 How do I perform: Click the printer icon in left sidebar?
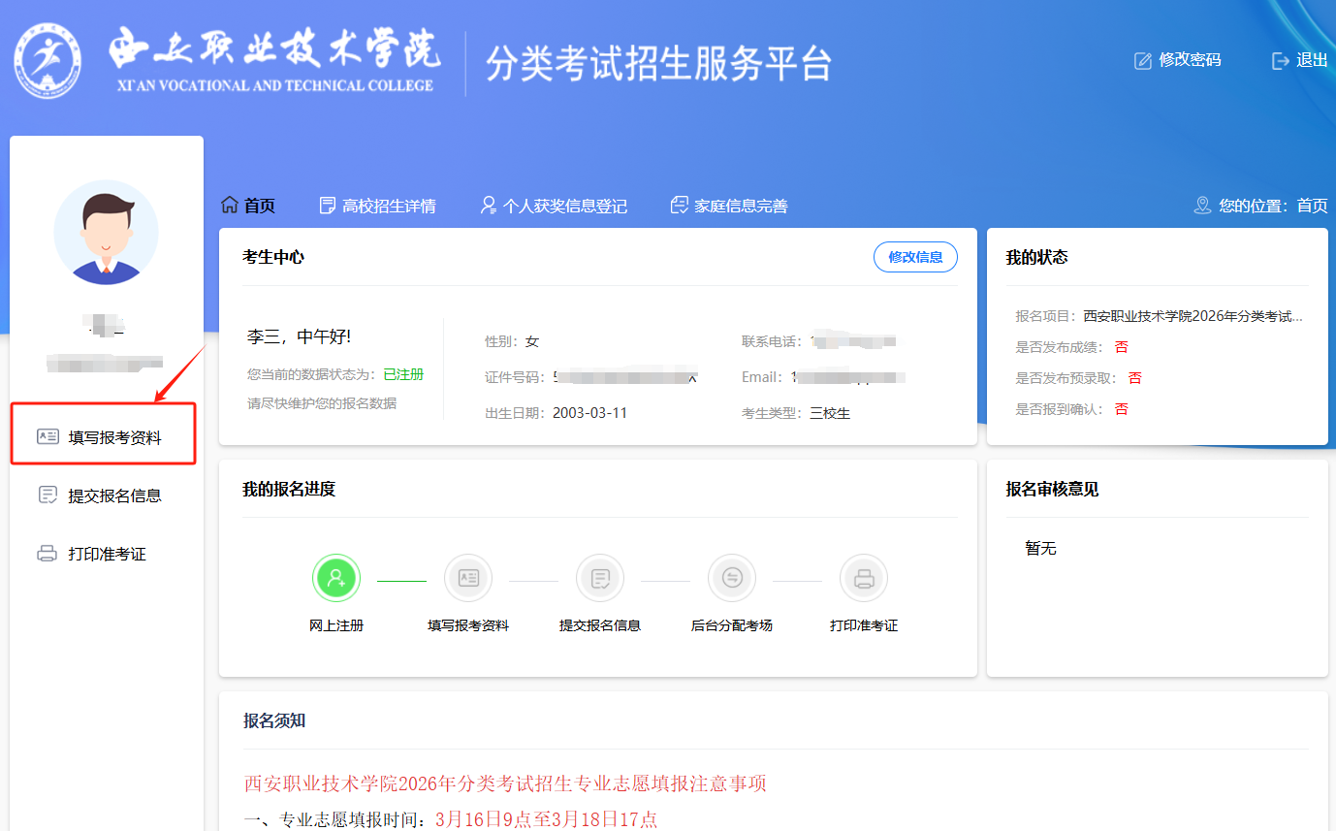click(47, 554)
